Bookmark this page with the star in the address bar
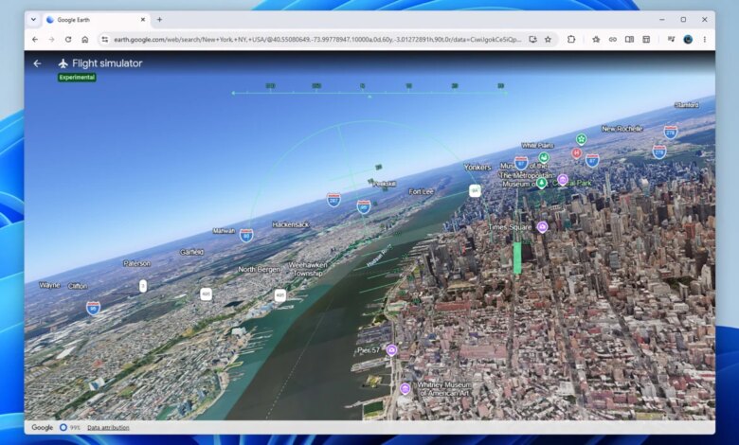Screen dimensions: 739x445 [548, 40]
